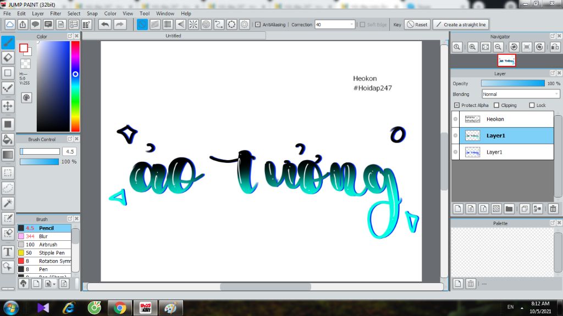Viewport: 563px width, 316px height.
Task: Select the Gradient tool
Action: pyautogui.click(x=8, y=155)
